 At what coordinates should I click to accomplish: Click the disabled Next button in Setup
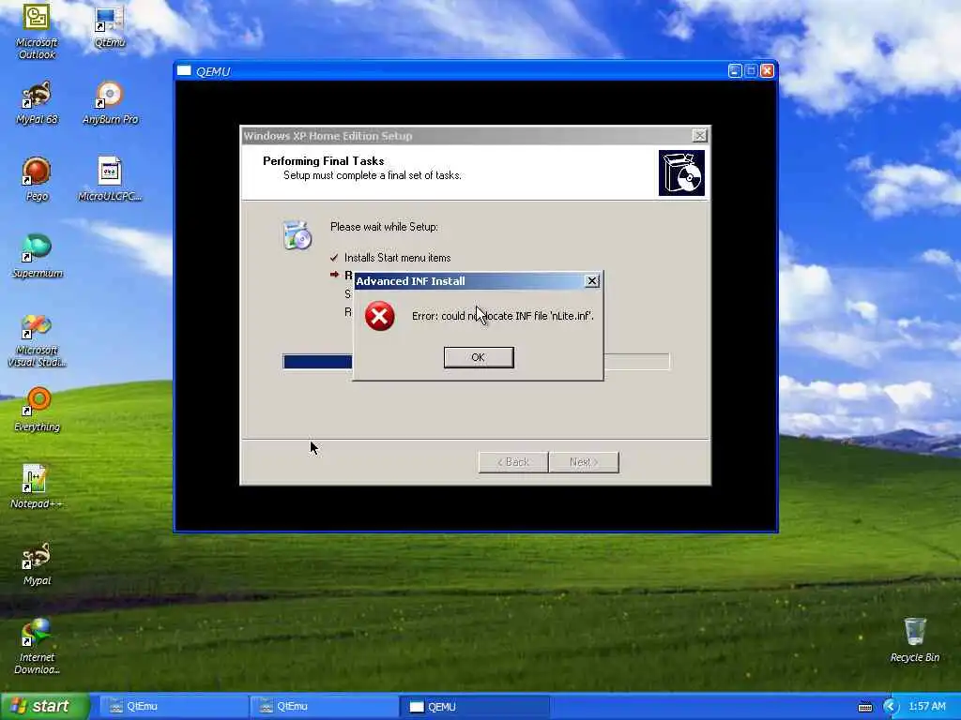click(x=584, y=462)
